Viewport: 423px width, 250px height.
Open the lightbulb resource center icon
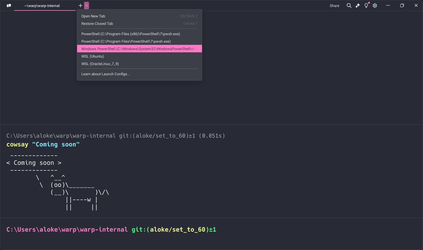point(366,6)
